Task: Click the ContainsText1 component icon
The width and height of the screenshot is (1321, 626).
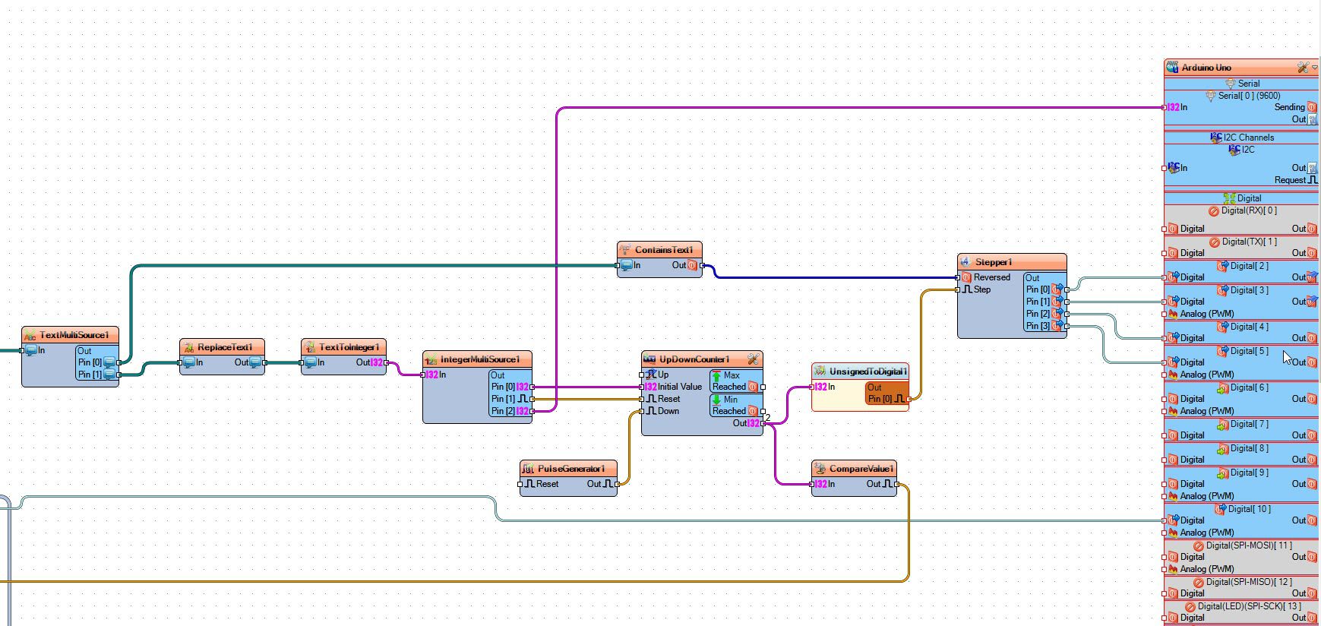Action: tap(625, 249)
